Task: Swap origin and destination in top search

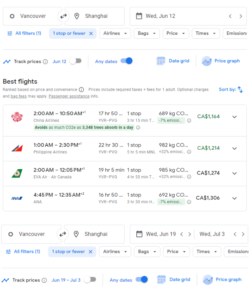Action: (63, 16)
